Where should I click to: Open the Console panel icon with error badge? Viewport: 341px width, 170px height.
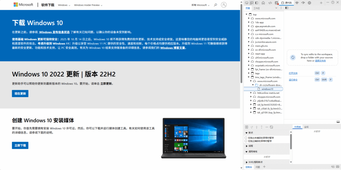pos(276,3)
